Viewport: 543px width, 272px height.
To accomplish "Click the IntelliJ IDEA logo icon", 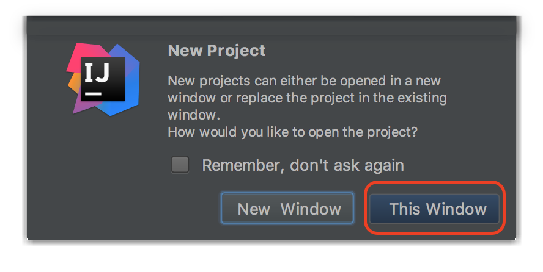I will coord(103,79).
